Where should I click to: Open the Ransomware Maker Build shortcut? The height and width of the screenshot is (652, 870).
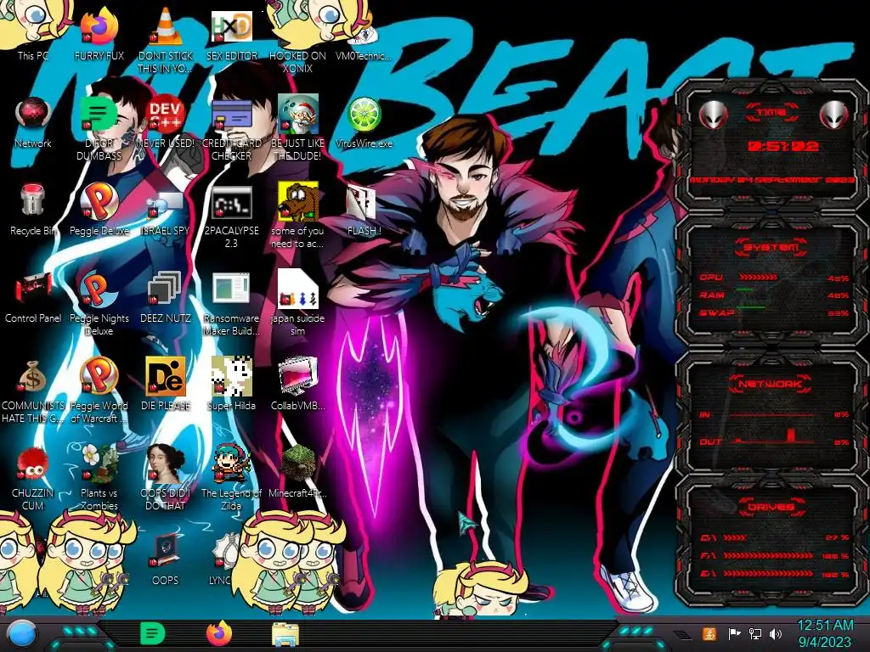pos(231,304)
